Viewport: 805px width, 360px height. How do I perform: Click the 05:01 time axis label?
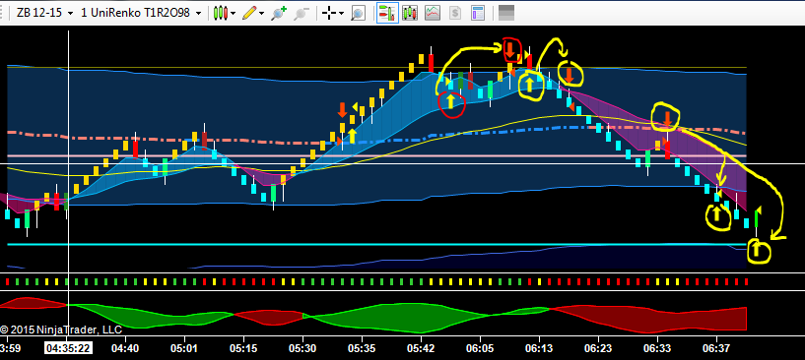tap(184, 349)
